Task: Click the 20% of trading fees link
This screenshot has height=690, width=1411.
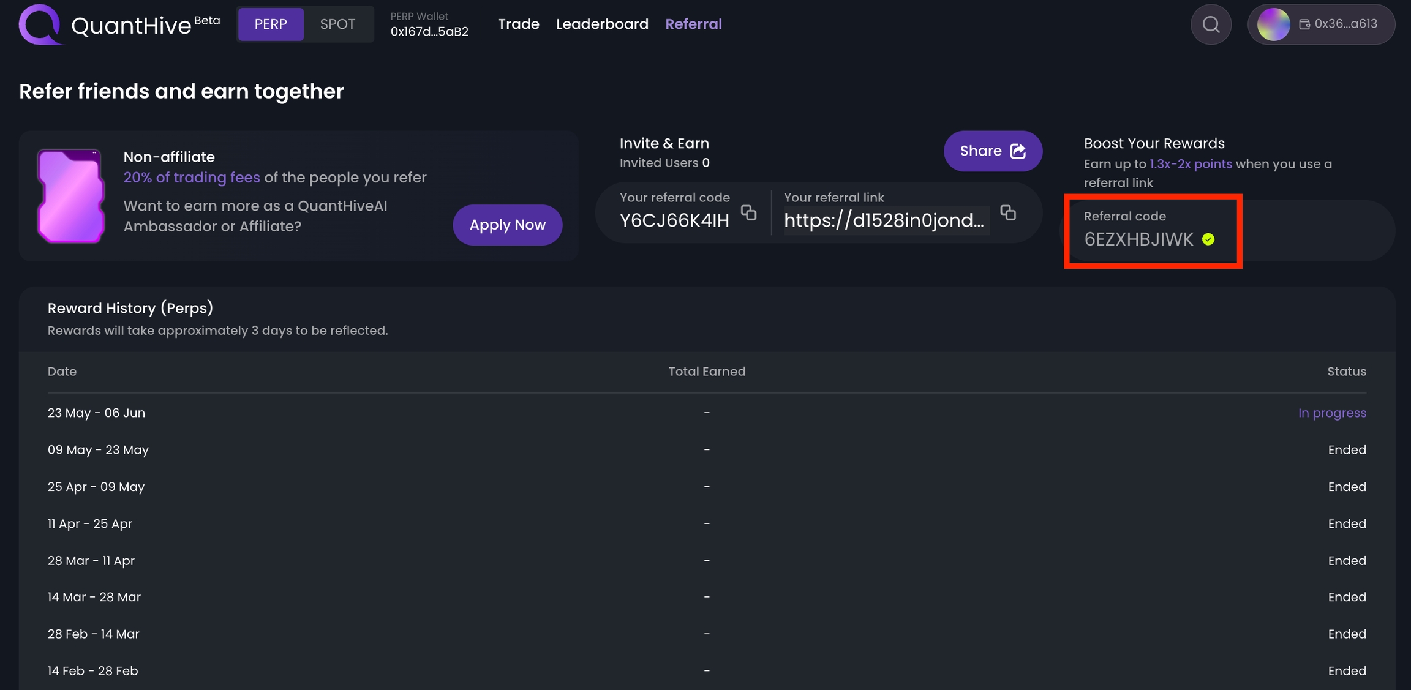Action: [192, 178]
